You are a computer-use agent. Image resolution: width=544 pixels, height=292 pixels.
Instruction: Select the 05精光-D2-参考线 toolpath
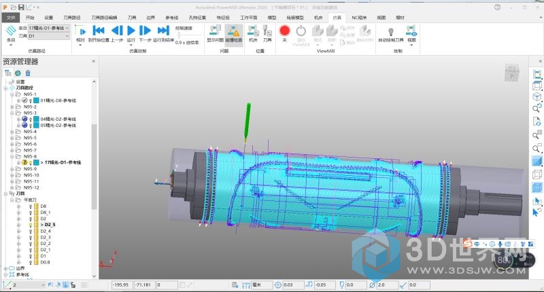coord(58,126)
